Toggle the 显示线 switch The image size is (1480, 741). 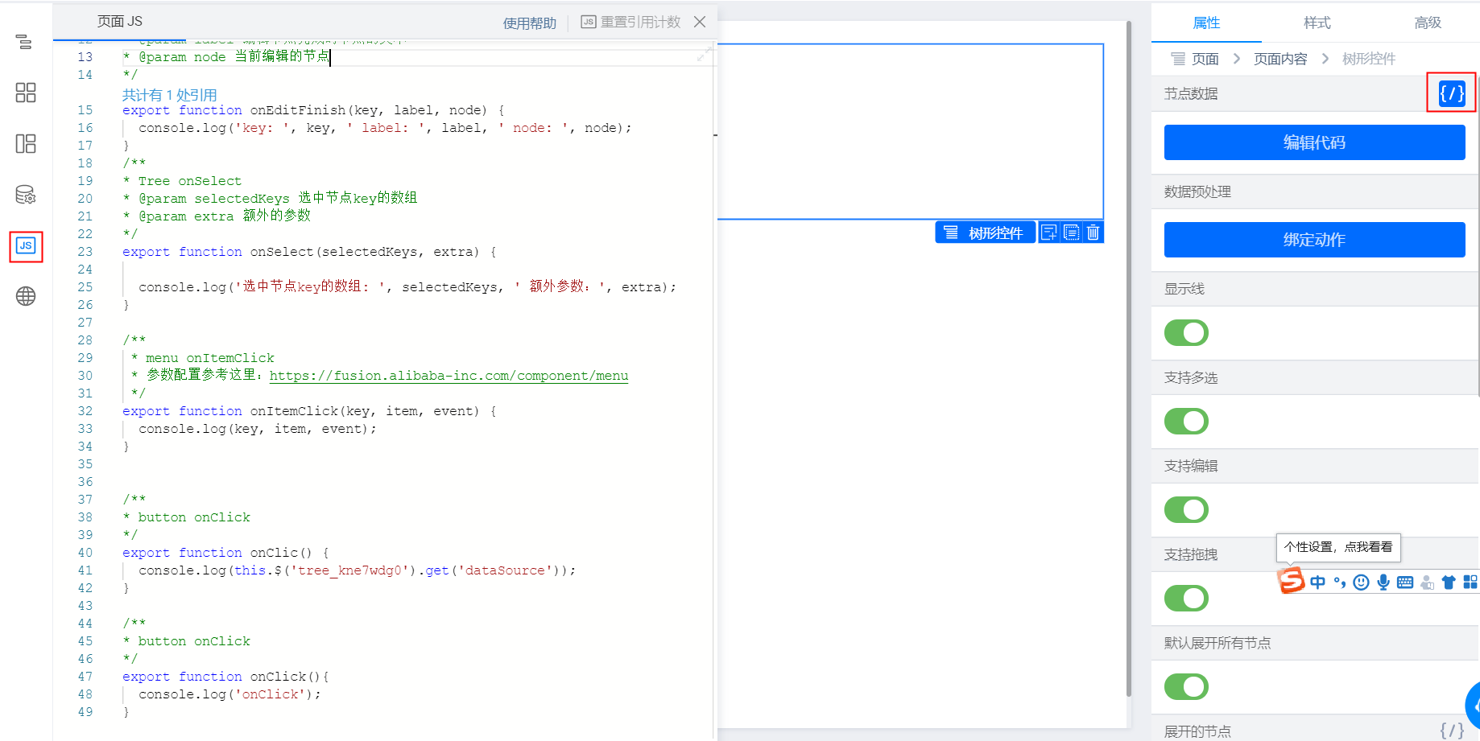pos(1186,332)
